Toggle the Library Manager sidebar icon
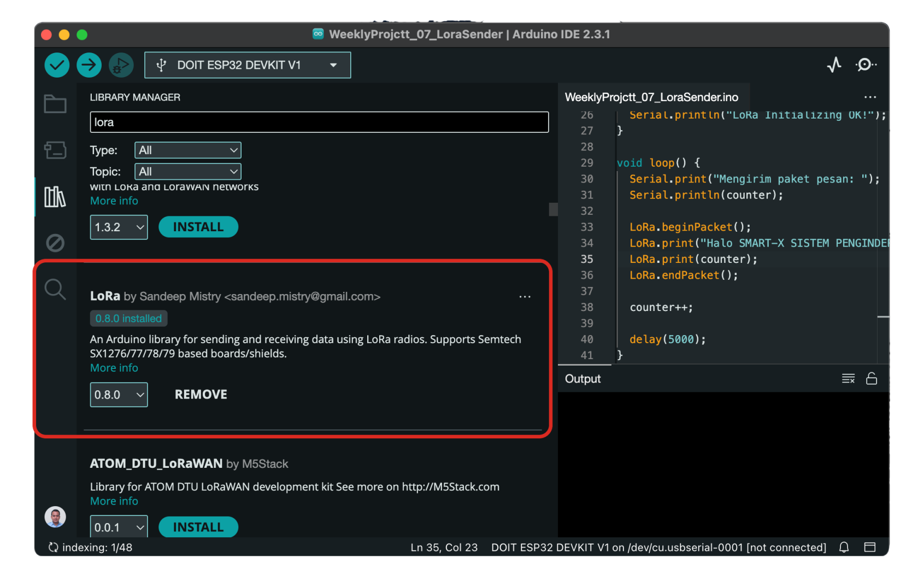Screen dimensions: 918x581 point(55,196)
